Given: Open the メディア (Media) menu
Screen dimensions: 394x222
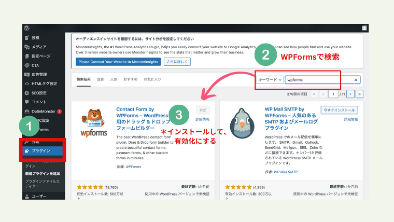Looking at the screenshot, I should pos(38,47).
